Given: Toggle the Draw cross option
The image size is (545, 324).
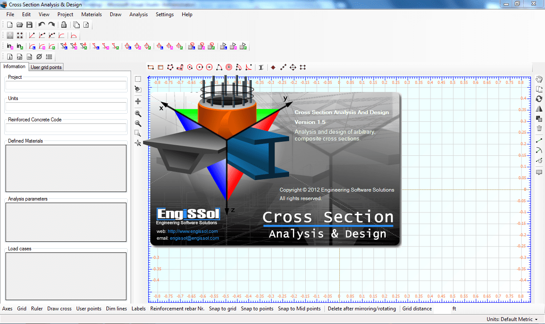Looking at the screenshot, I should (59, 309).
